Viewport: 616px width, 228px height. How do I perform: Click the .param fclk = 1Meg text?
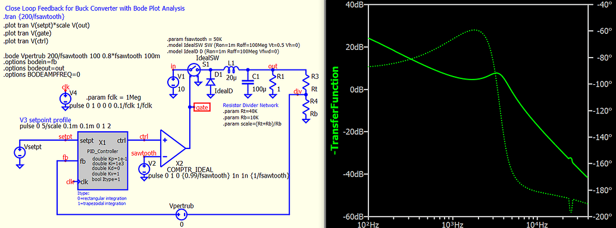coord(113,97)
